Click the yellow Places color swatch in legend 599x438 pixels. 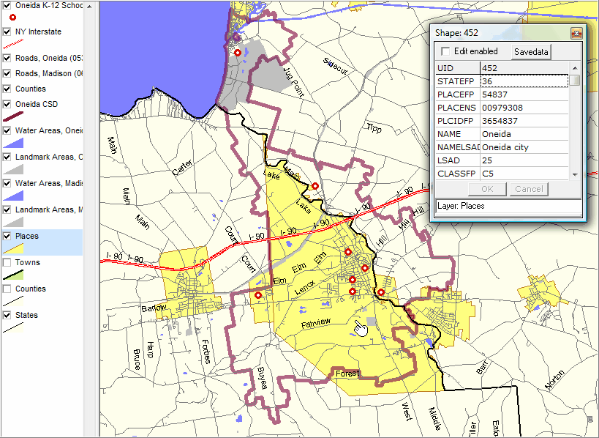point(13,249)
